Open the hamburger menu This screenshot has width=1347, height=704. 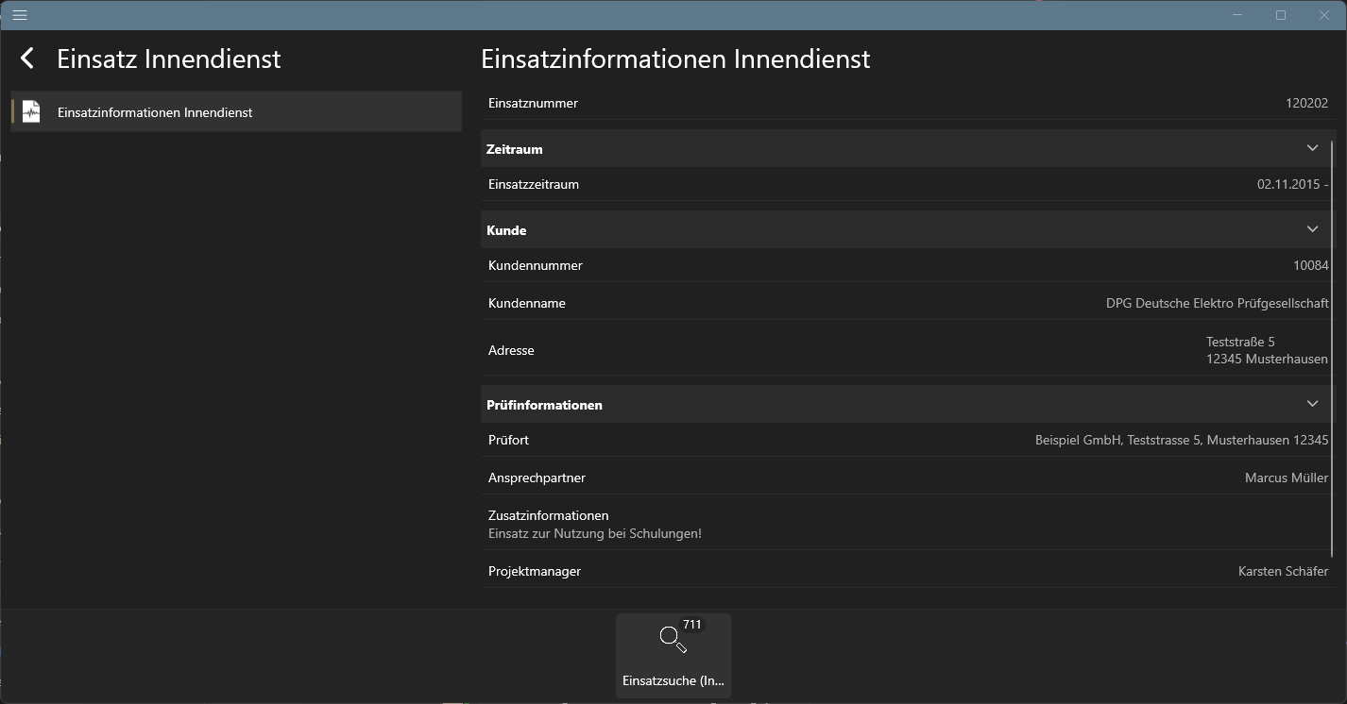[20, 15]
